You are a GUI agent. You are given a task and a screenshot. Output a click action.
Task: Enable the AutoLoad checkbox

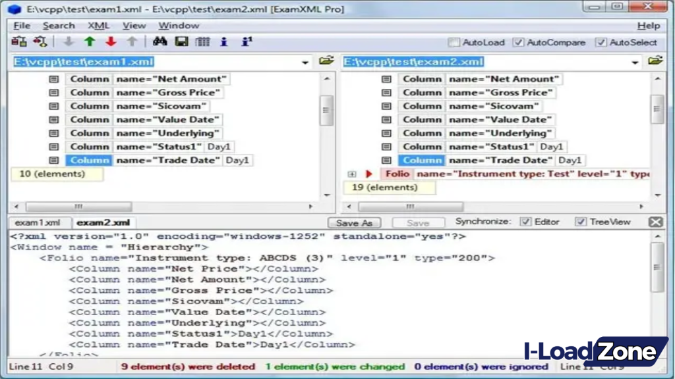454,41
